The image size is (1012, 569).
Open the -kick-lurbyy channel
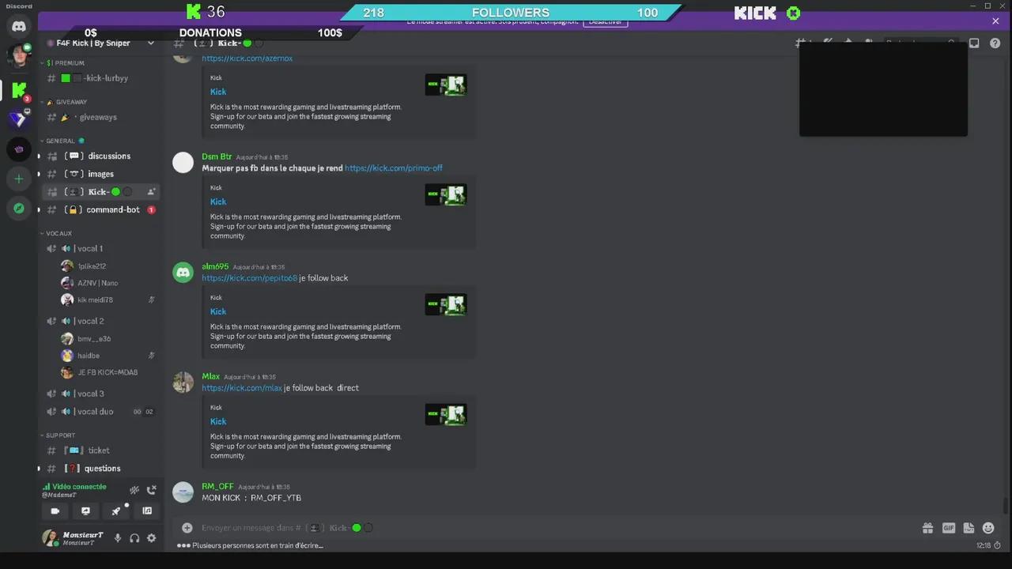101,78
